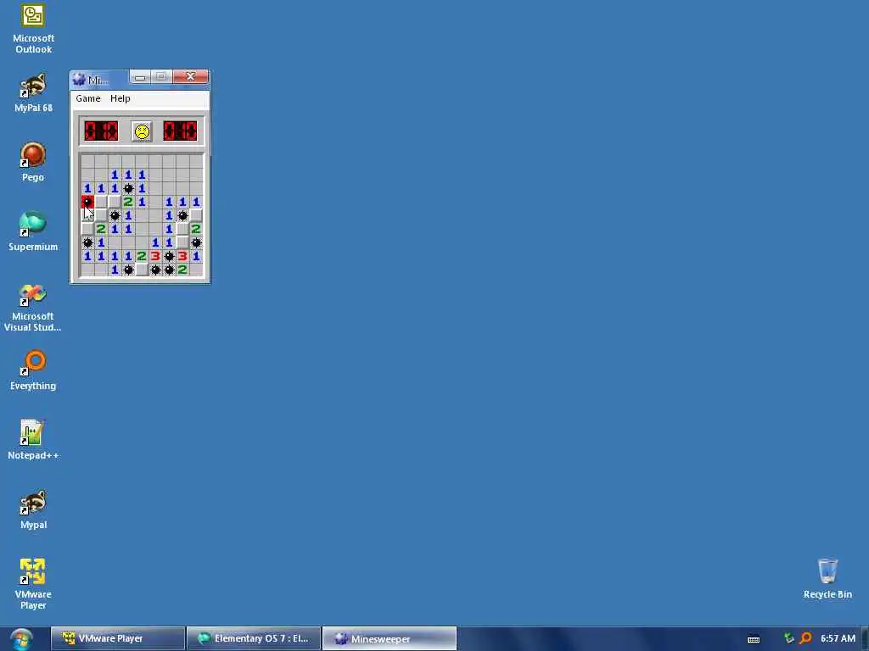The image size is (869, 651).
Task: Click the unrevealed cell in the bottom grid row
Action: point(142,270)
